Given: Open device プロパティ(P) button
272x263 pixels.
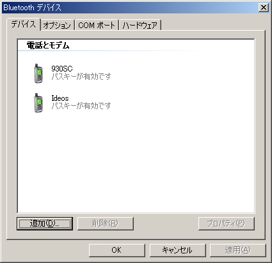Looking at the screenshot, I should [227, 223].
